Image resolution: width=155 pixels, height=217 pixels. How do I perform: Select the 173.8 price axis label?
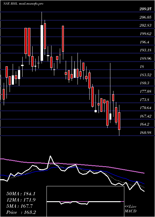(144, 100)
